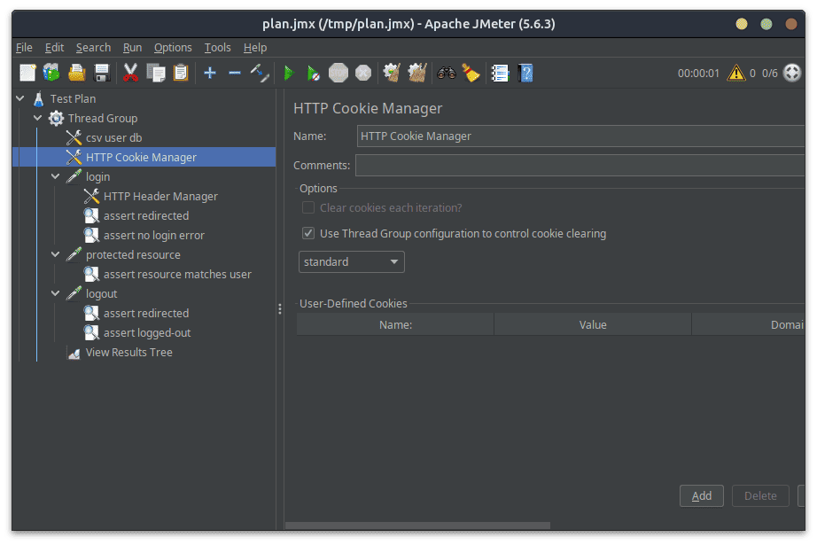817x545 pixels.
Task: Collapse the login sampler node
Action: (56, 177)
